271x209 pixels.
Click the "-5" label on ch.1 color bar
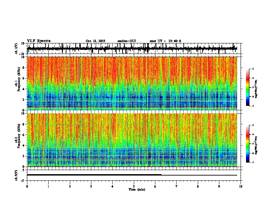click(252, 87)
